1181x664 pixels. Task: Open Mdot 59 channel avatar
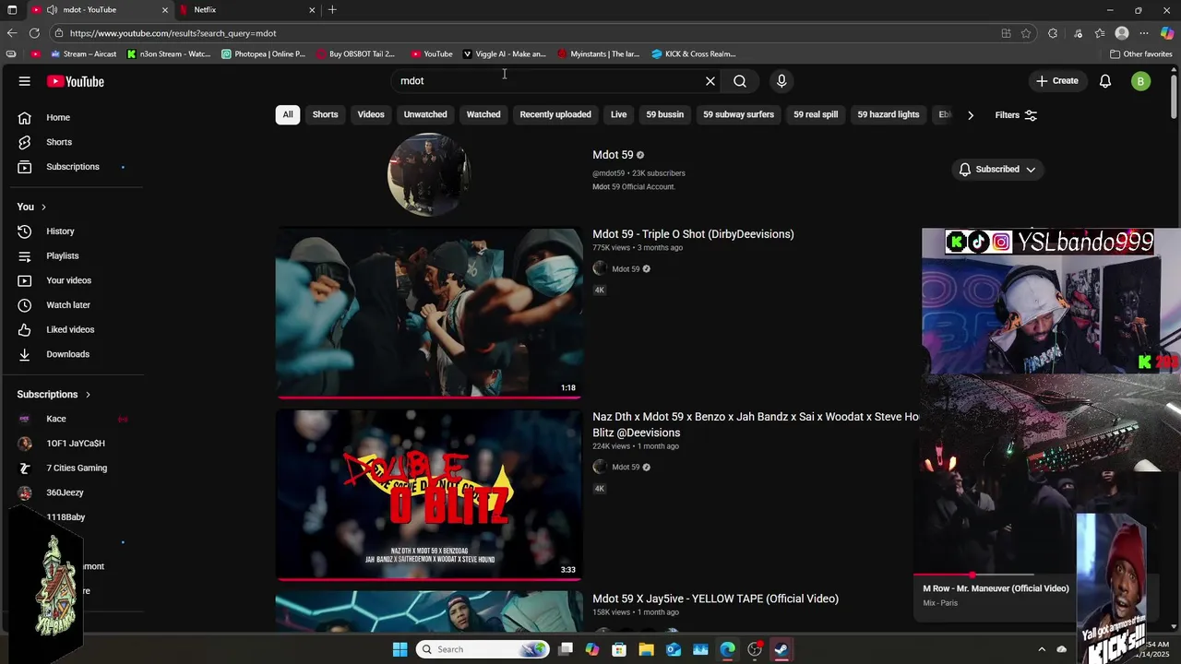click(429, 174)
